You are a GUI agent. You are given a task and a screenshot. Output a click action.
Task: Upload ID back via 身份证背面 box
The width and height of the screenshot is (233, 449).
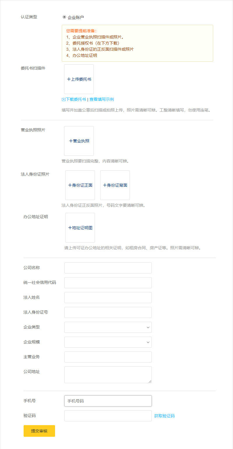tap(115, 185)
